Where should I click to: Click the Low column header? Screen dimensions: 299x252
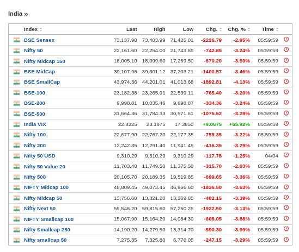tap(188, 29)
